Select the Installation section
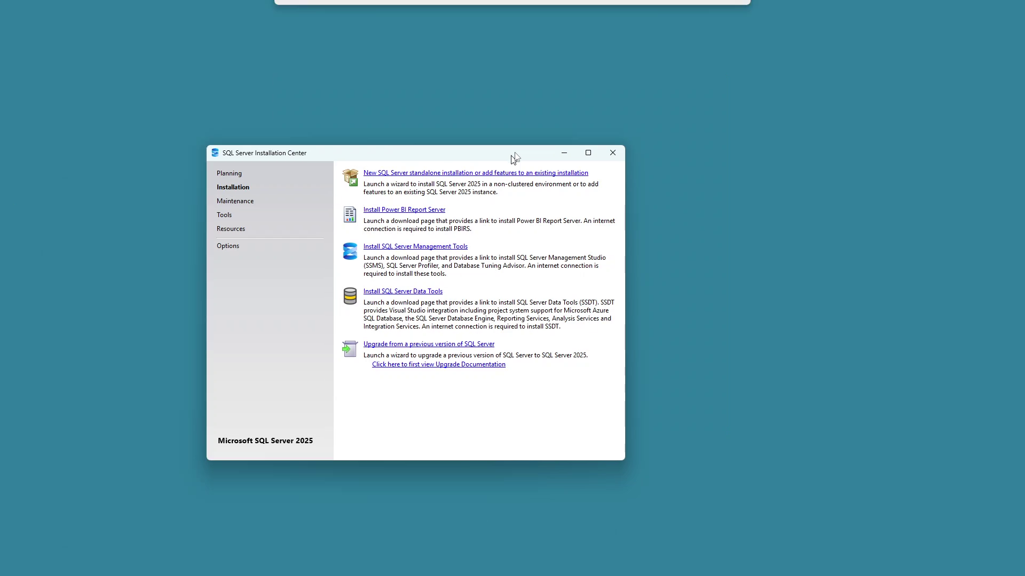1025x576 pixels. point(233,187)
